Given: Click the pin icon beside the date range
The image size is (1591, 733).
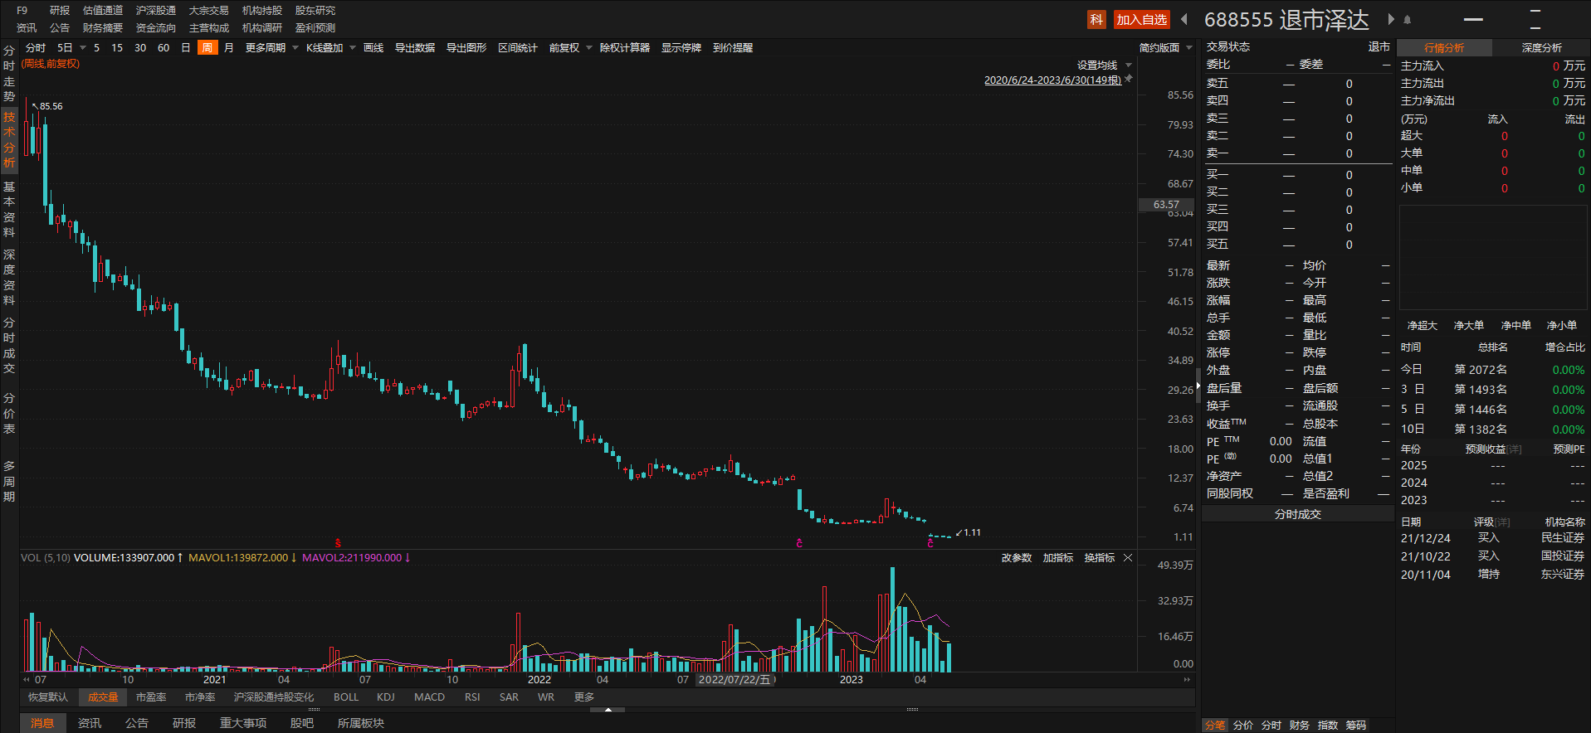Looking at the screenshot, I should coord(1129,80).
